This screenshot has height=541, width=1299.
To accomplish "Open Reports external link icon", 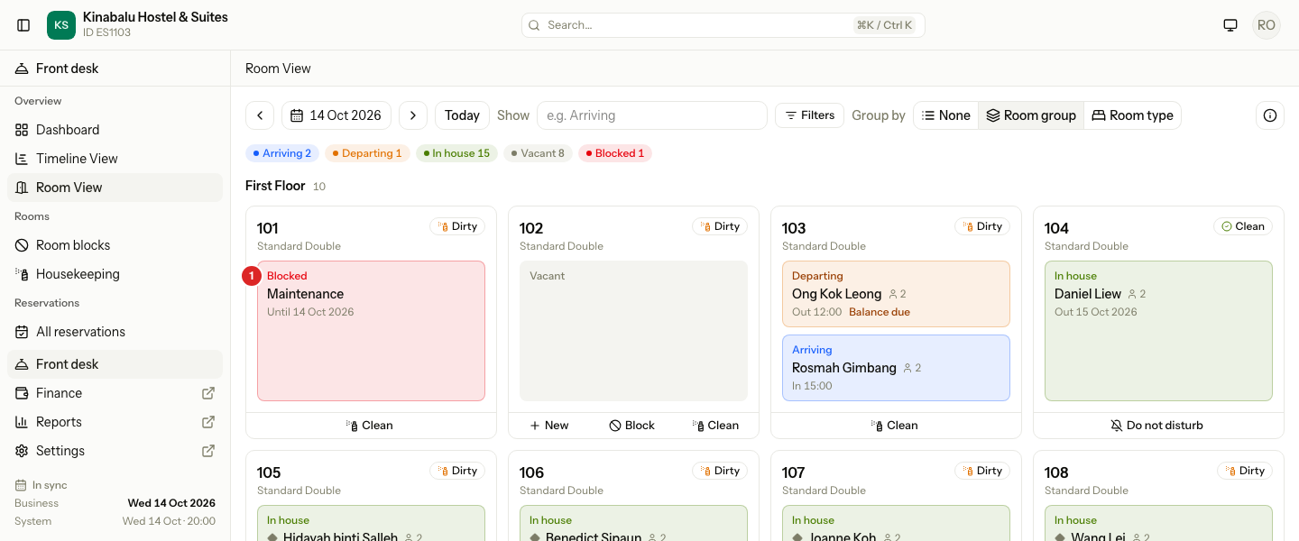I will pos(208,422).
